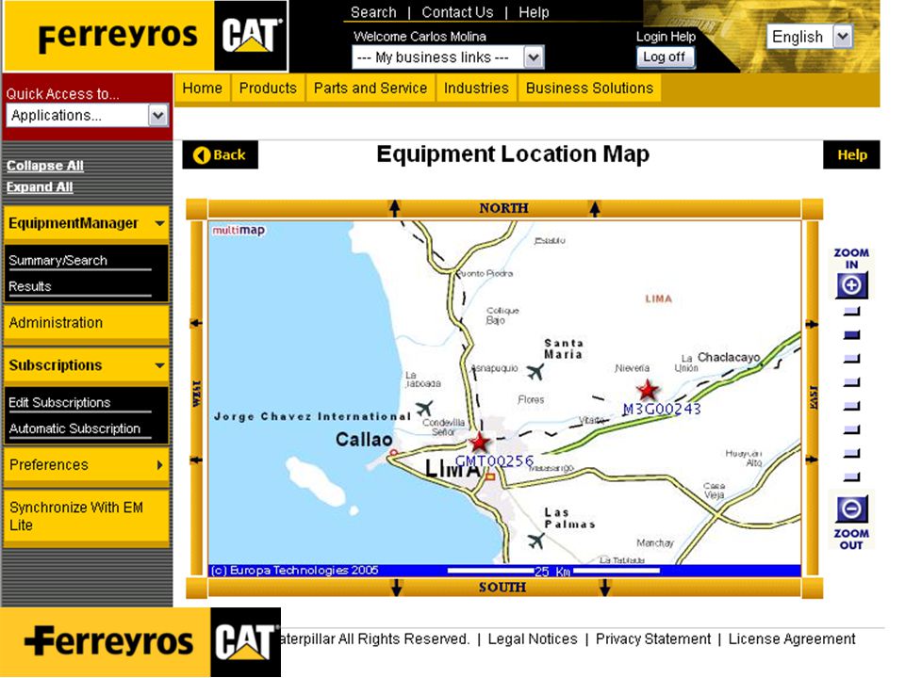Pan map west using lower left arrow
The image size is (905, 678).
[197, 460]
